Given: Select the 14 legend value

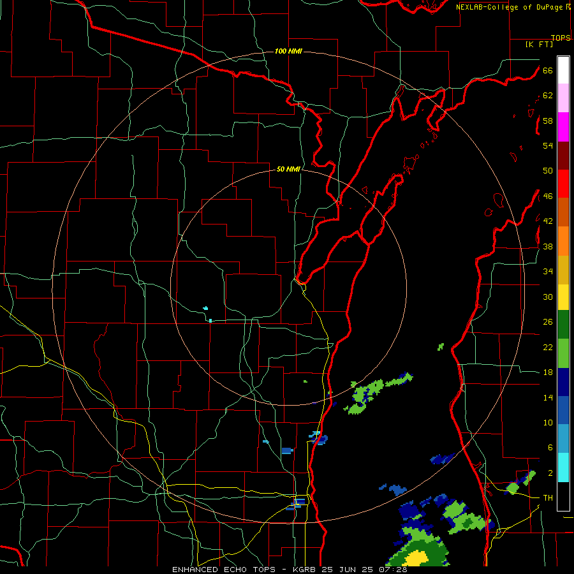Looking at the screenshot, I should pos(548,397).
